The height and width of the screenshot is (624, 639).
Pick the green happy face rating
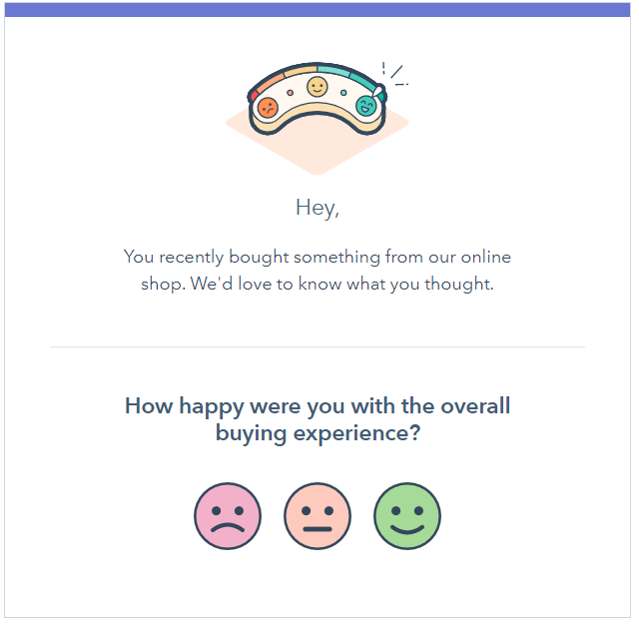(x=407, y=516)
